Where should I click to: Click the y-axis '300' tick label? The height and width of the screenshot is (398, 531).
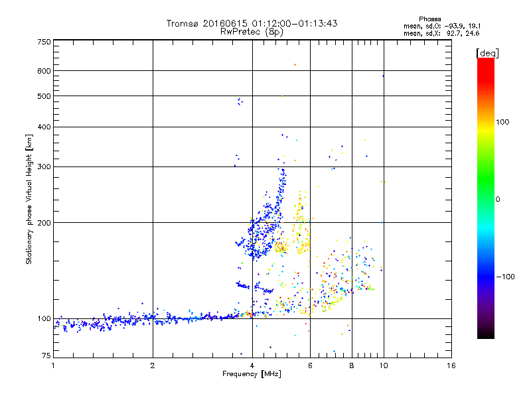tap(44, 166)
